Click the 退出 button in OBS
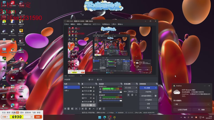Screen dimensions: 214x120 tap(148, 108)
